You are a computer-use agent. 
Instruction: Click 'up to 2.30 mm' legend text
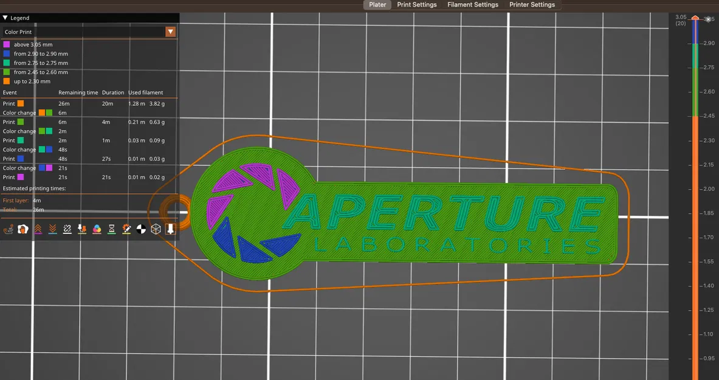pyautogui.click(x=32, y=81)
